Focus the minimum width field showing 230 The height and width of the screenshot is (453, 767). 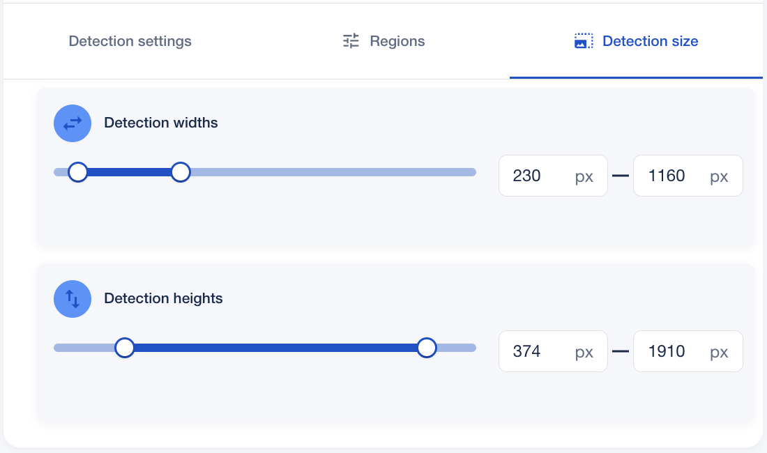pos(538,176)
